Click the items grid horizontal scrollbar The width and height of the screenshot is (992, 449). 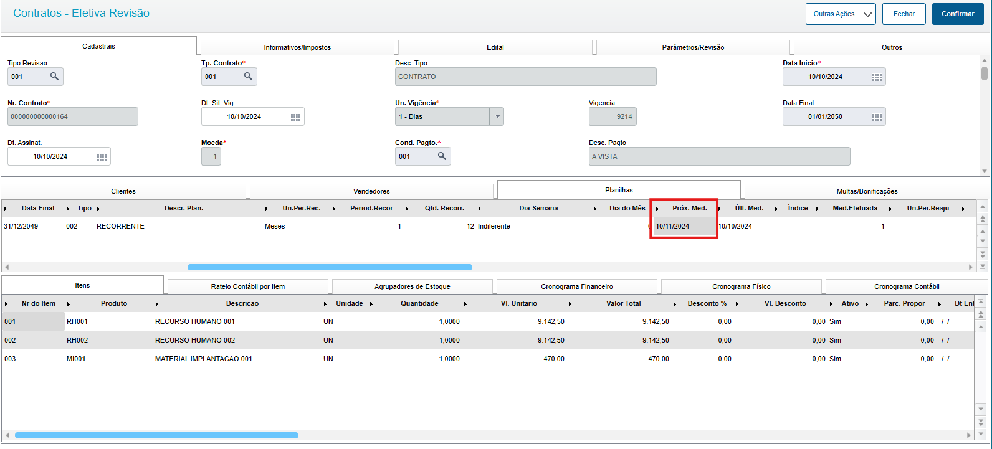pos(156,435)
